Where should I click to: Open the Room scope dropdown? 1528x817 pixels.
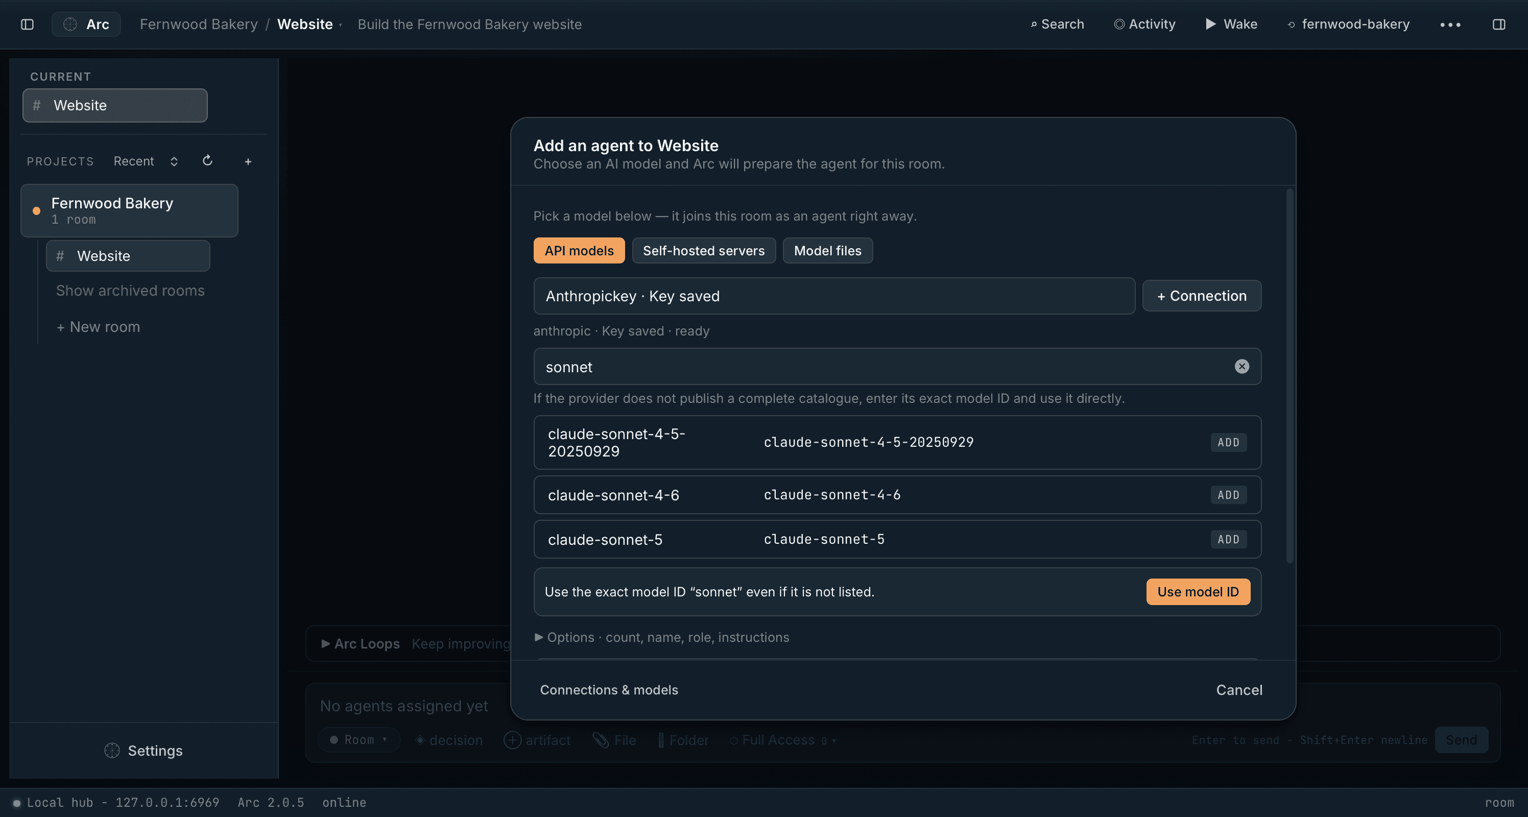pyautogui.click(x=359, y=740)
